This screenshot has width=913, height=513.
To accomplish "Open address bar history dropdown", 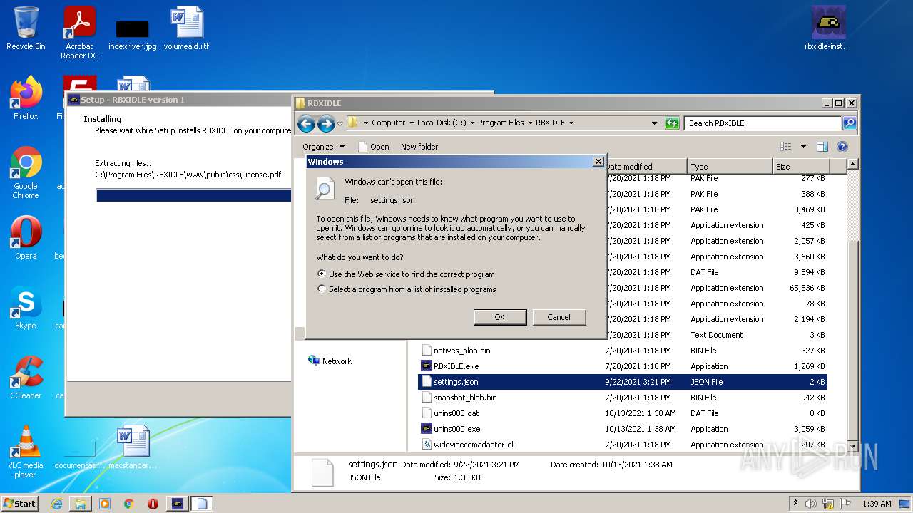I will pos(654,123).
